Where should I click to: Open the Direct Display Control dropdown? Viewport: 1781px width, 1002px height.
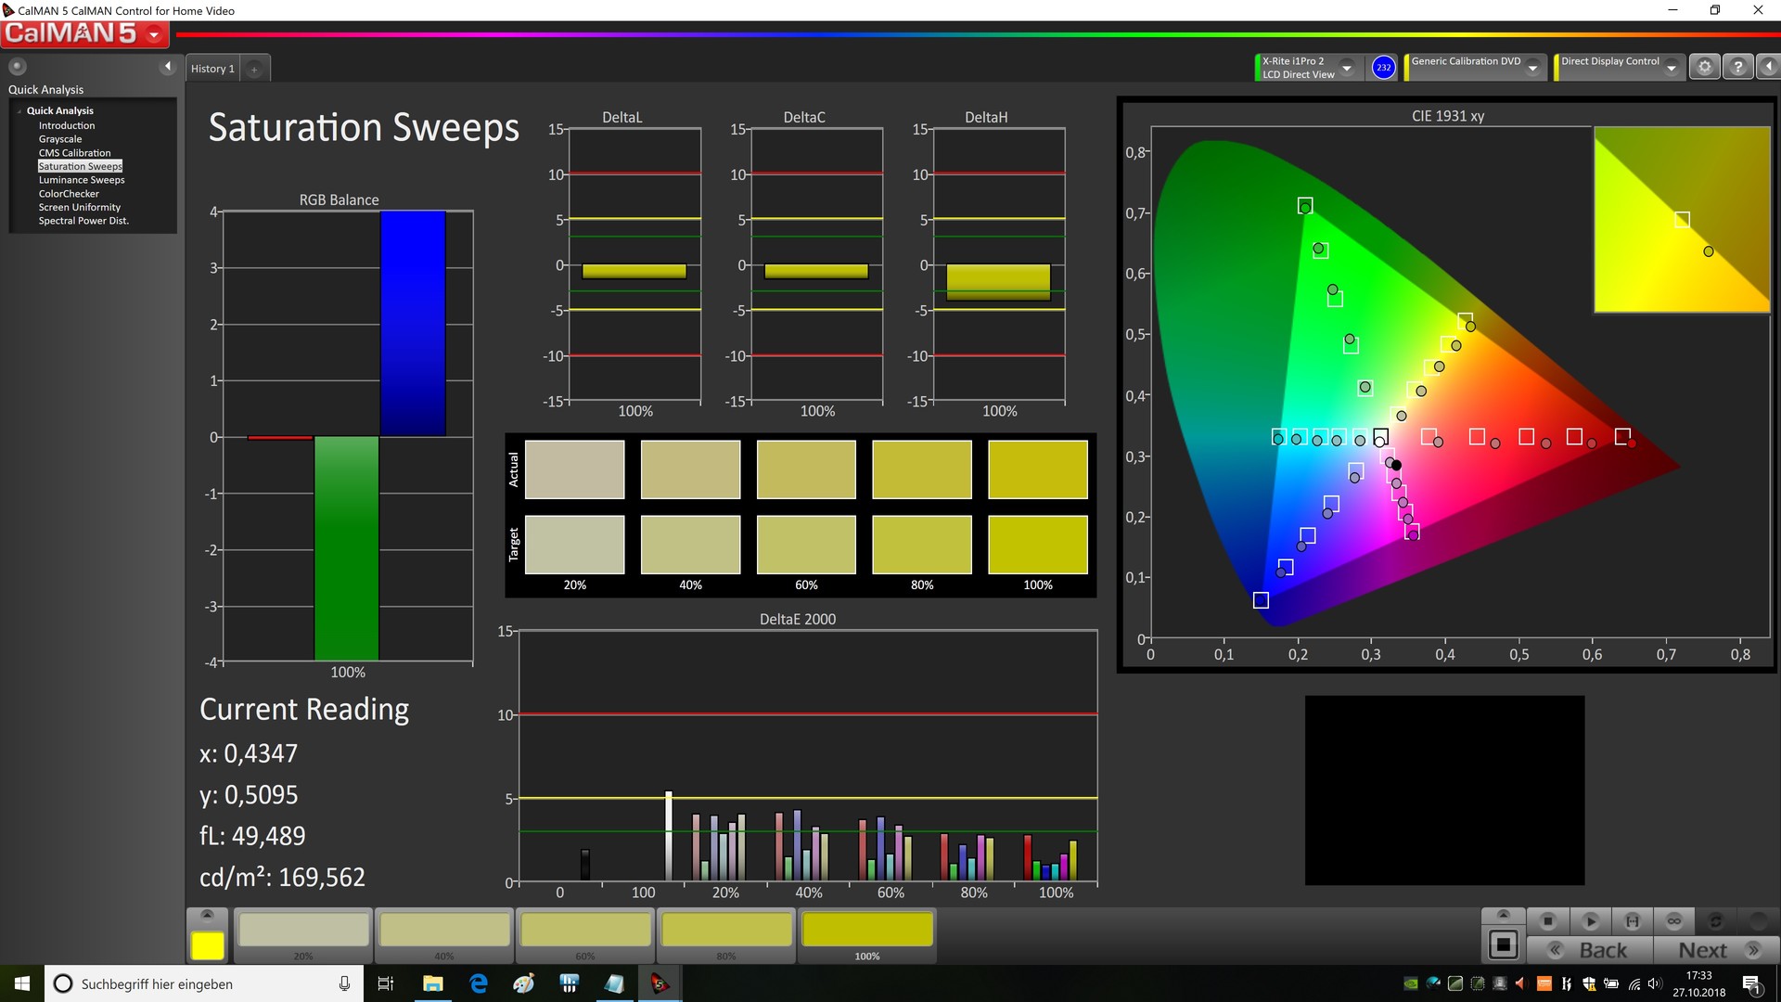1672,68
